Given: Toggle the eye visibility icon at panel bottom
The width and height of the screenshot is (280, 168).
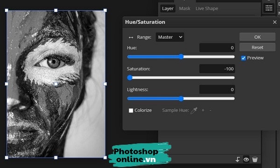Looking at the screenshot, I should (x=246, y=160).
